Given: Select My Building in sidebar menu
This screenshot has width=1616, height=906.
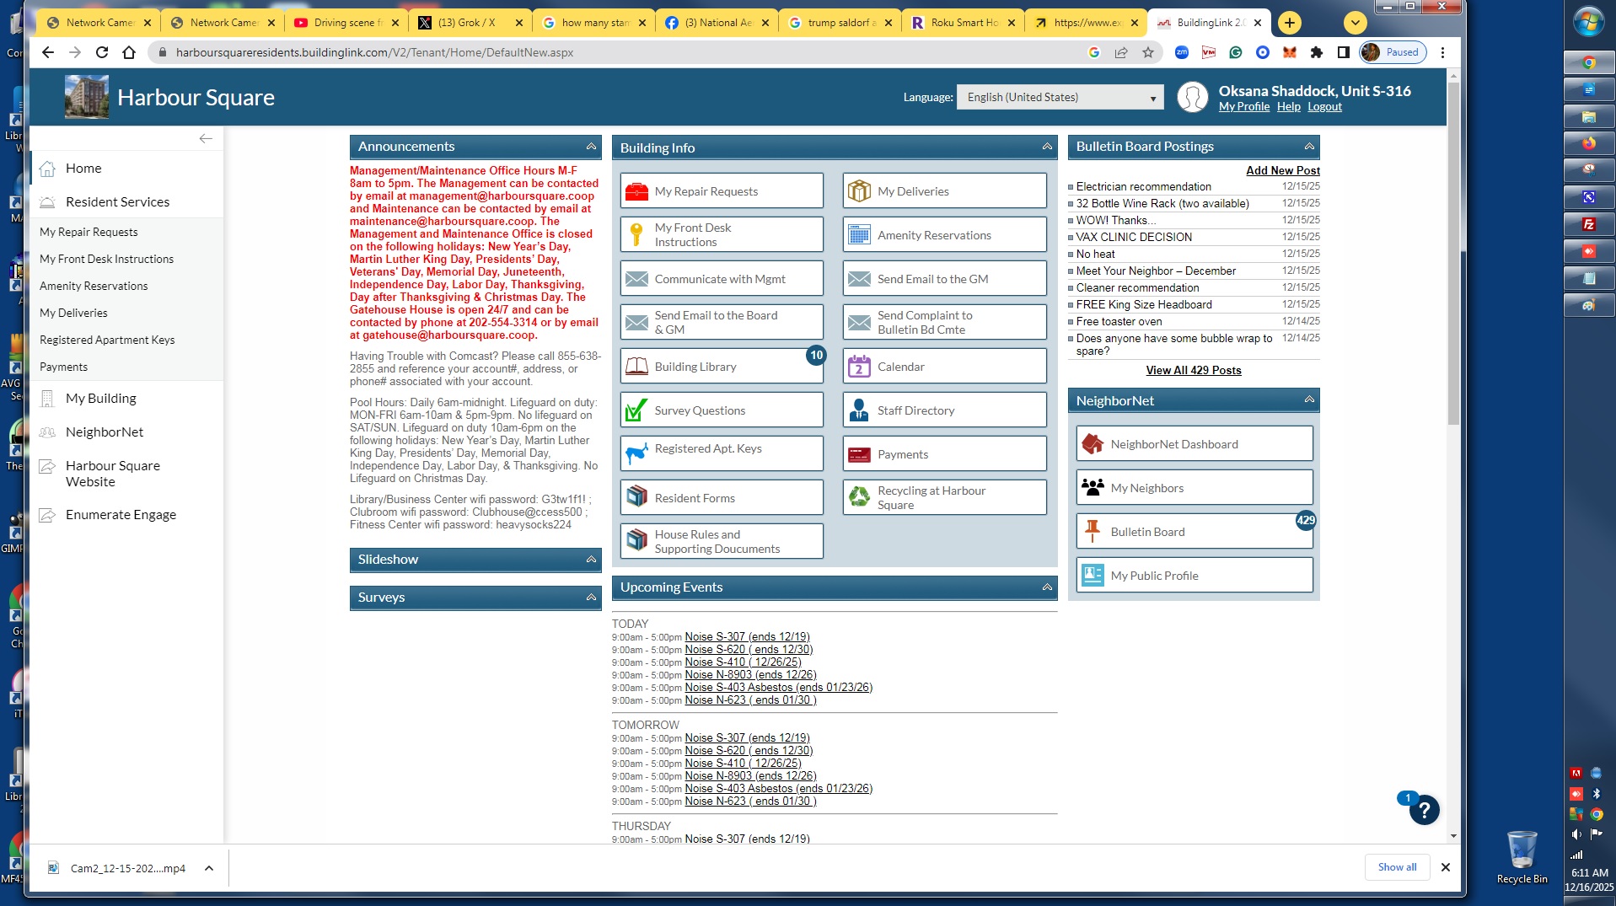Looking at the screenshot, I should pos(101,399).
